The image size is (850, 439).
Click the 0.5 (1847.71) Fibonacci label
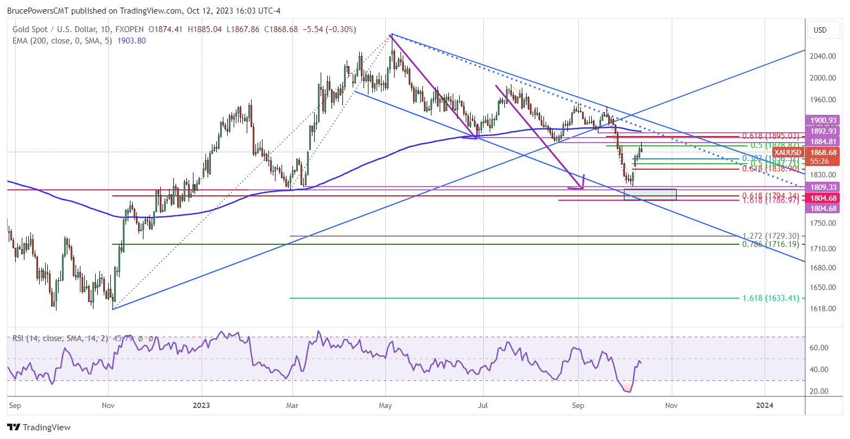(775, 163)
